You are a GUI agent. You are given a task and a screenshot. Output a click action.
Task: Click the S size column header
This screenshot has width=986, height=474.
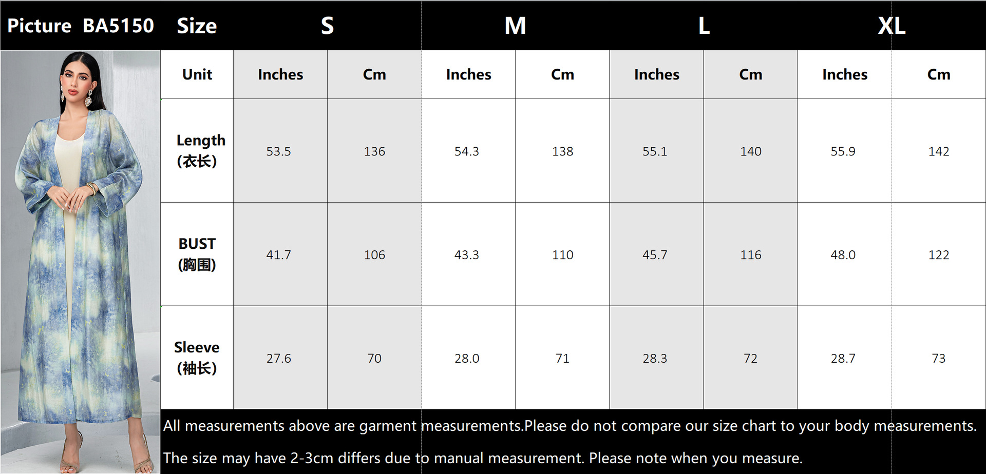tap(327, 26)
